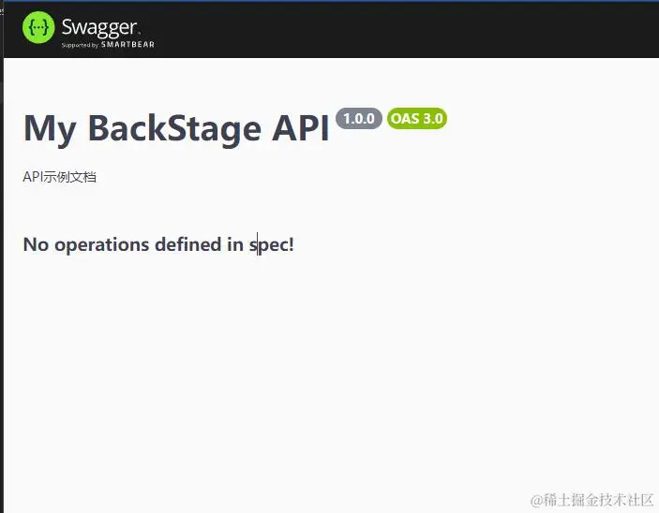The image size is (659, 513).
Task: Click the '@' symbol in the watermark
Action: click(x=537, y=501)
